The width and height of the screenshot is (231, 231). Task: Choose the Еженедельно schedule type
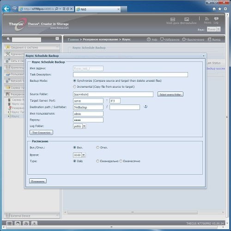(x=97, y=161)
